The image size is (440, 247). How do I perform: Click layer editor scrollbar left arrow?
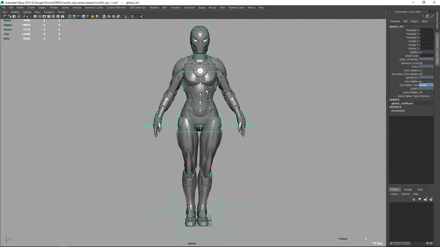pos(391,243)
